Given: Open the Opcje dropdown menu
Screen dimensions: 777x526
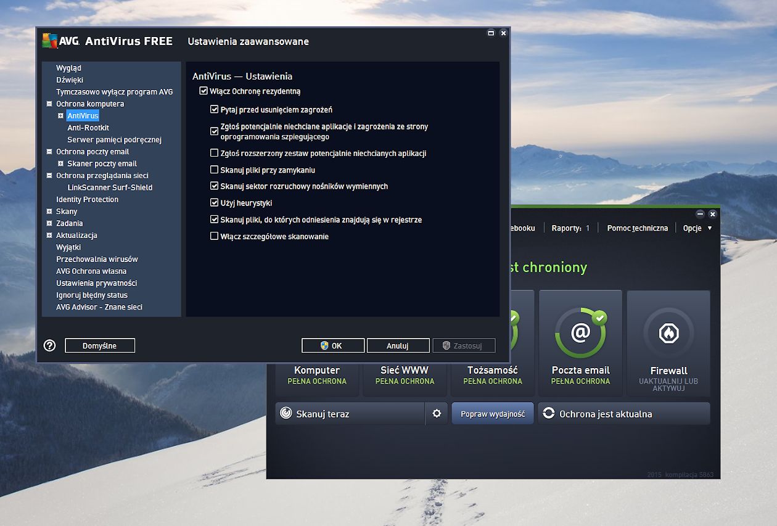Looking at the screenshot, I should [x=697, y=228].
